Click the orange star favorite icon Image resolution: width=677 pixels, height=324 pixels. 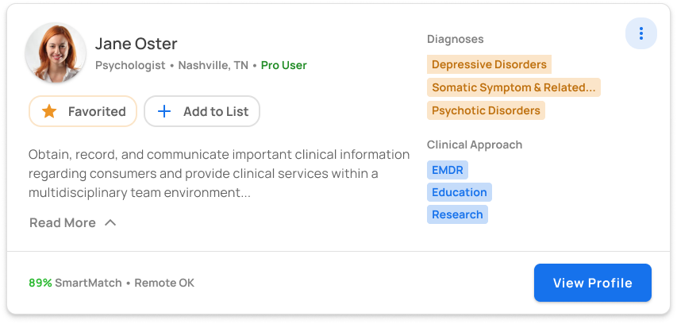pyautogui.click(x=49, y=111)
